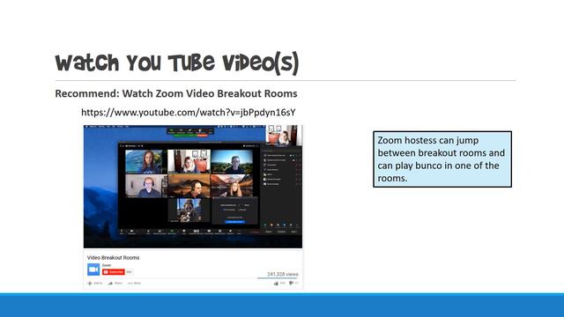Select the woman with picture frames tile
Viewport: 564px width, 317px height.
(x=189, y=162)
